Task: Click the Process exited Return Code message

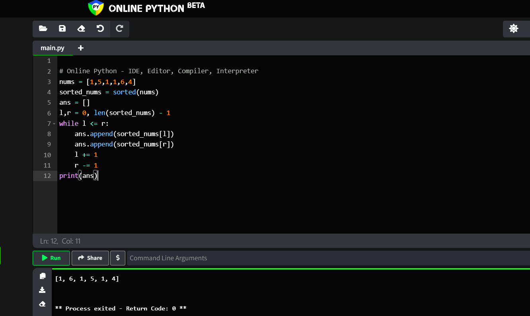Action: 121,308
